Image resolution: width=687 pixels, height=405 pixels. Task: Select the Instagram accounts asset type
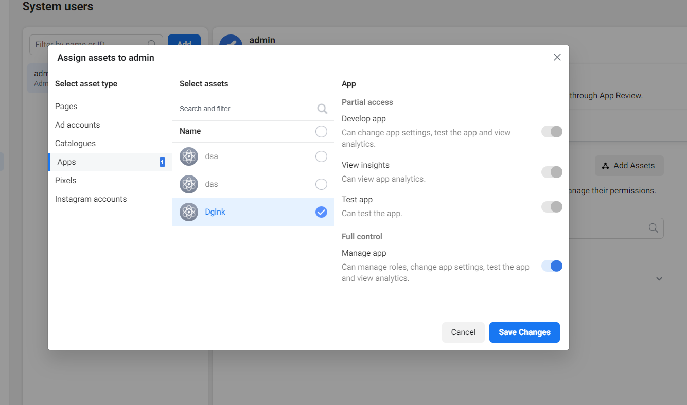tap(110, 199)
